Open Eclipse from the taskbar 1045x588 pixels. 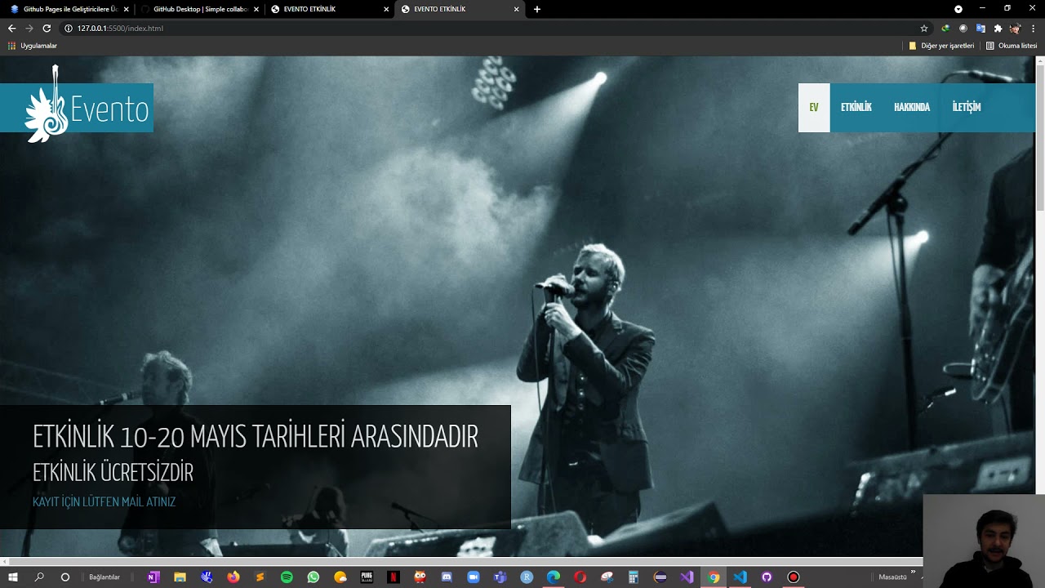click(x=660, y=577)
